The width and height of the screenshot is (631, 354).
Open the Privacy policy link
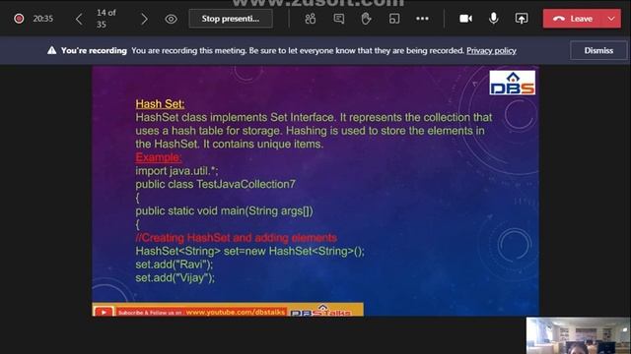click(491, 50)
